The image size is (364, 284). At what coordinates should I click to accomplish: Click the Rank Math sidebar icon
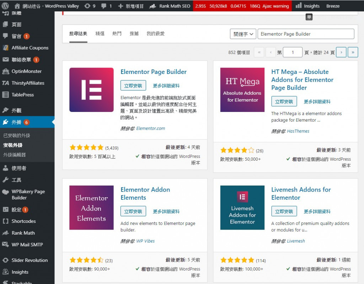(x=5, y=233)
